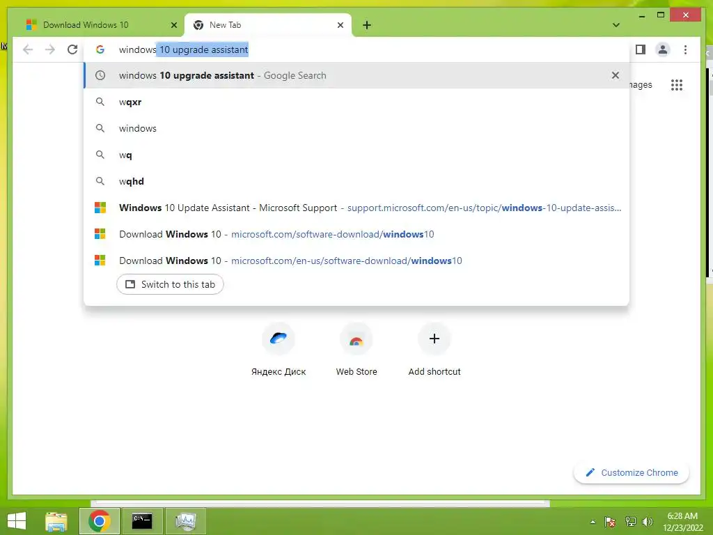Click the volume speaker tray icon
Image resolution: width=713 pixels, height=535 pixels.
[648, 521]
